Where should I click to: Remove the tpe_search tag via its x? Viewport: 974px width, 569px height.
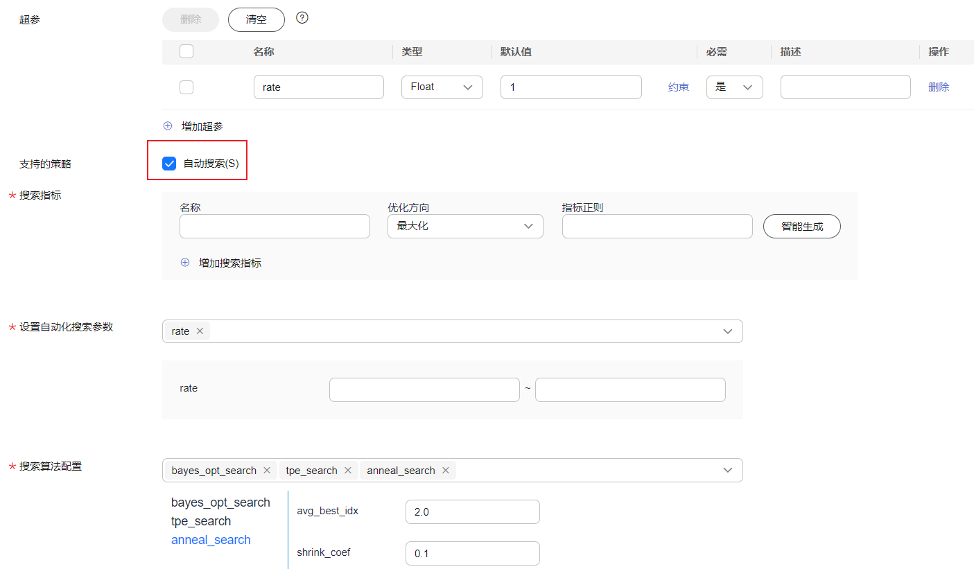click(x=347, y=471)
